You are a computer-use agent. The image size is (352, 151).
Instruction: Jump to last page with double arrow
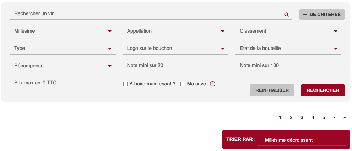coord(345,117)
